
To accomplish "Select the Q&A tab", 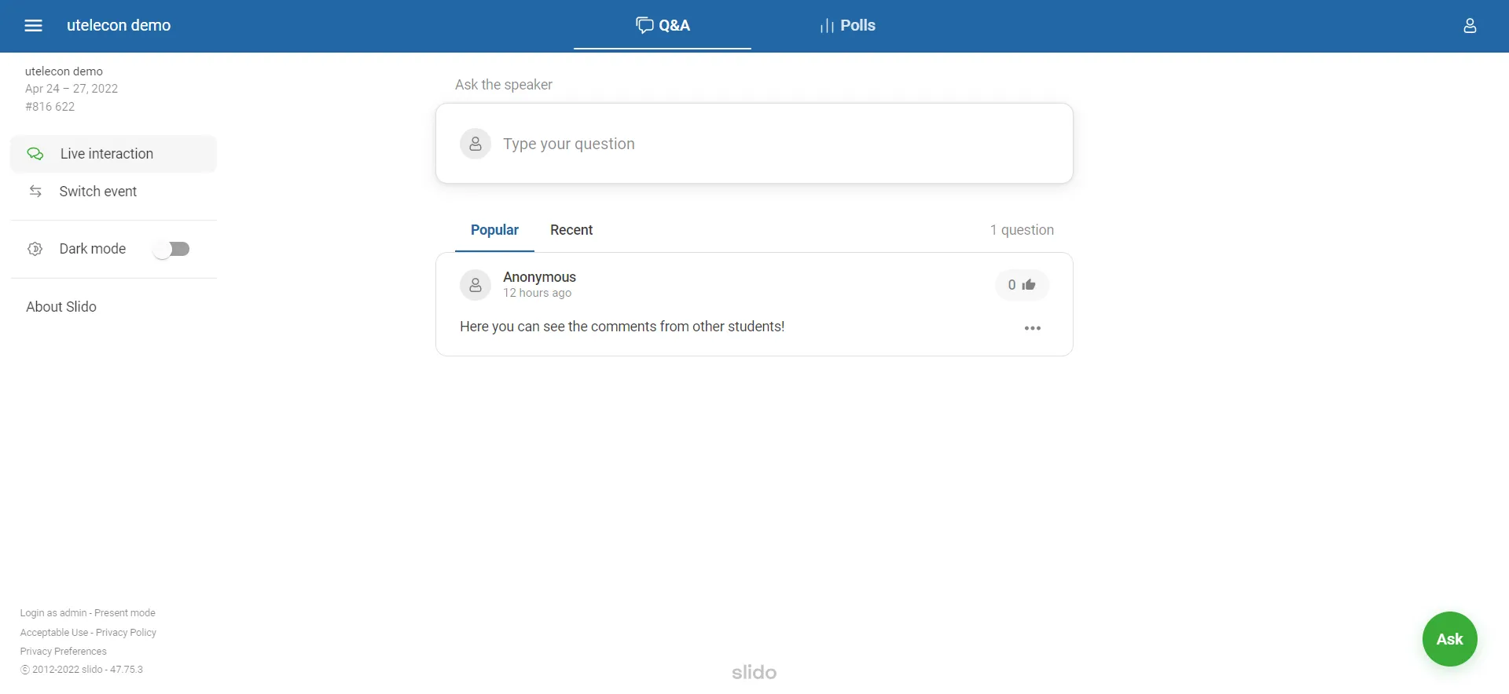I will pos(663,26).
